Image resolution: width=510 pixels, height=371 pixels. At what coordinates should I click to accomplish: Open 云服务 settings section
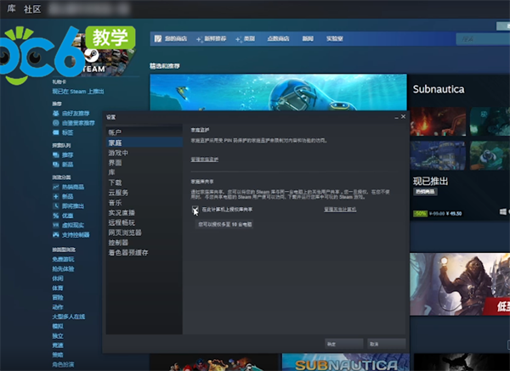click(x=118, y=193)
